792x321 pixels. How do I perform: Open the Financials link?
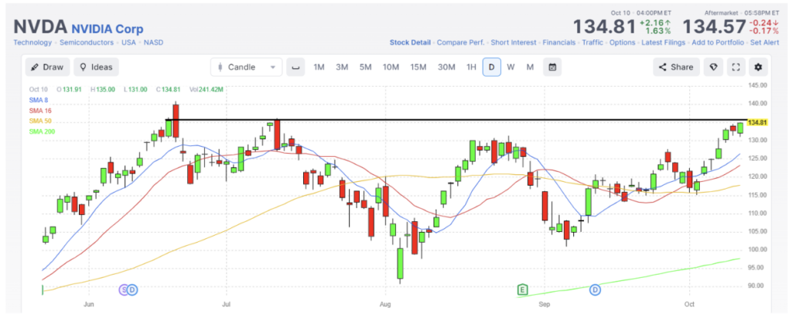point(558,43)
